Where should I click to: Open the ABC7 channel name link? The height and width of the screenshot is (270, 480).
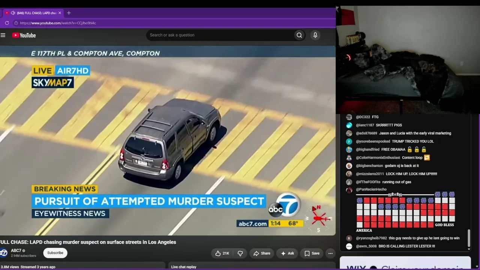pyautogui.click(x=16, y=250)
